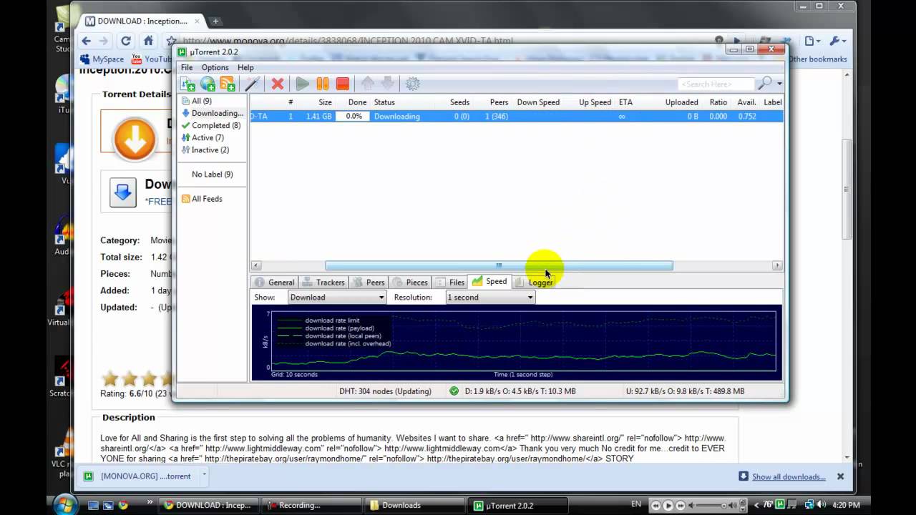Click Show all downloads link
This screenshot has height=515, width=916.
pos(789,477)
